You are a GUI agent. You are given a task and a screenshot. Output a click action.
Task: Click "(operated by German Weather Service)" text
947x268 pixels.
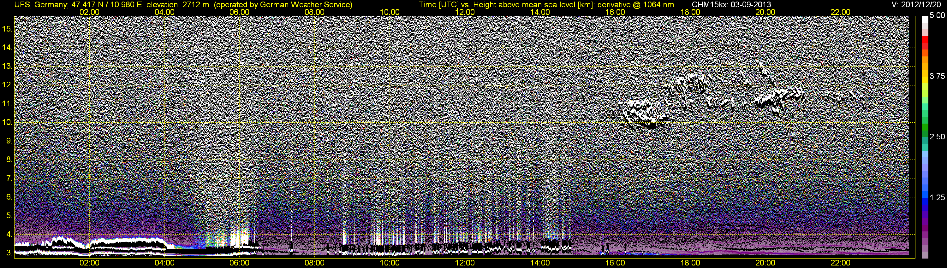(283, 4)
